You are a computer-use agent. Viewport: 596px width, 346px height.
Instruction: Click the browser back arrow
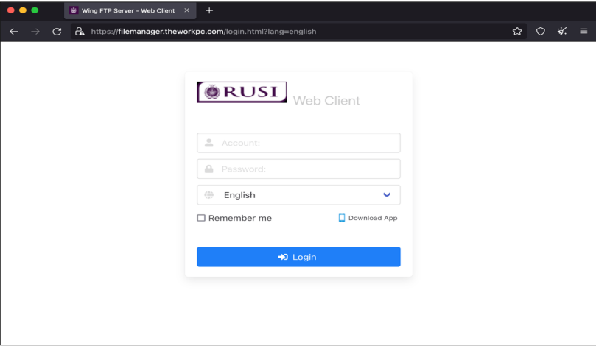click(x=13, y=32)
